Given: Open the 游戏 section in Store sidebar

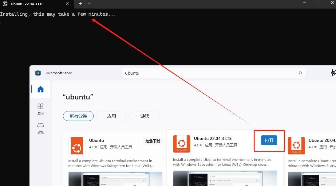Looking at the screenshot, I should (41, 128).
